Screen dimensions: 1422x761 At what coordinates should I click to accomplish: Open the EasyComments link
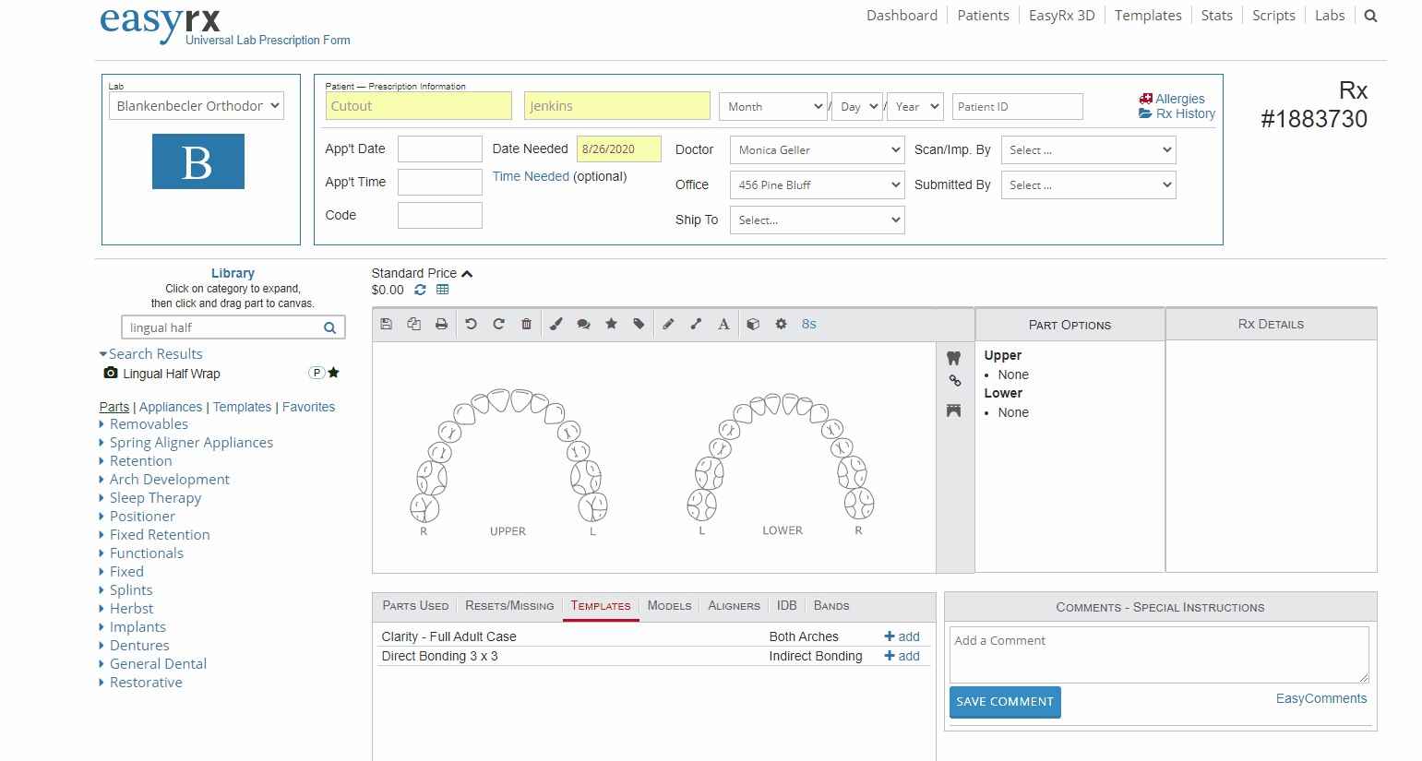pos(1321,698)
